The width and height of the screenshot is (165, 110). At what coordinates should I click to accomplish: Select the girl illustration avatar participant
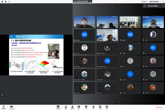(x=153, y=35)
